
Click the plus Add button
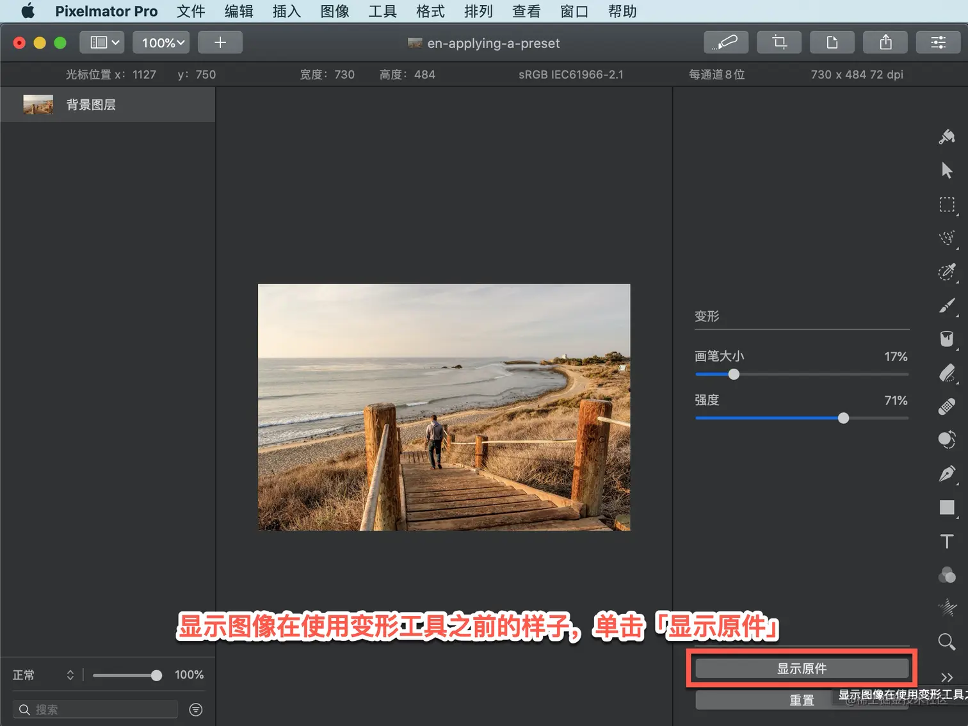pos(220,42)
